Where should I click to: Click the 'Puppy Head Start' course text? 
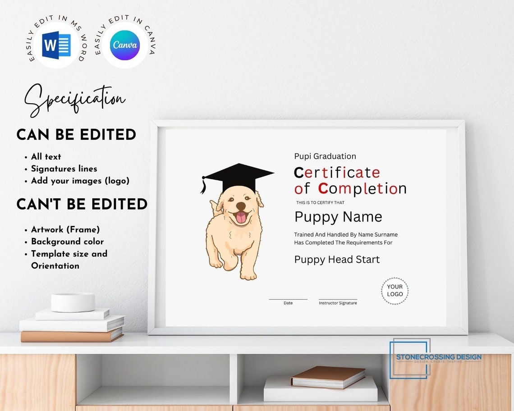point(336,260)
